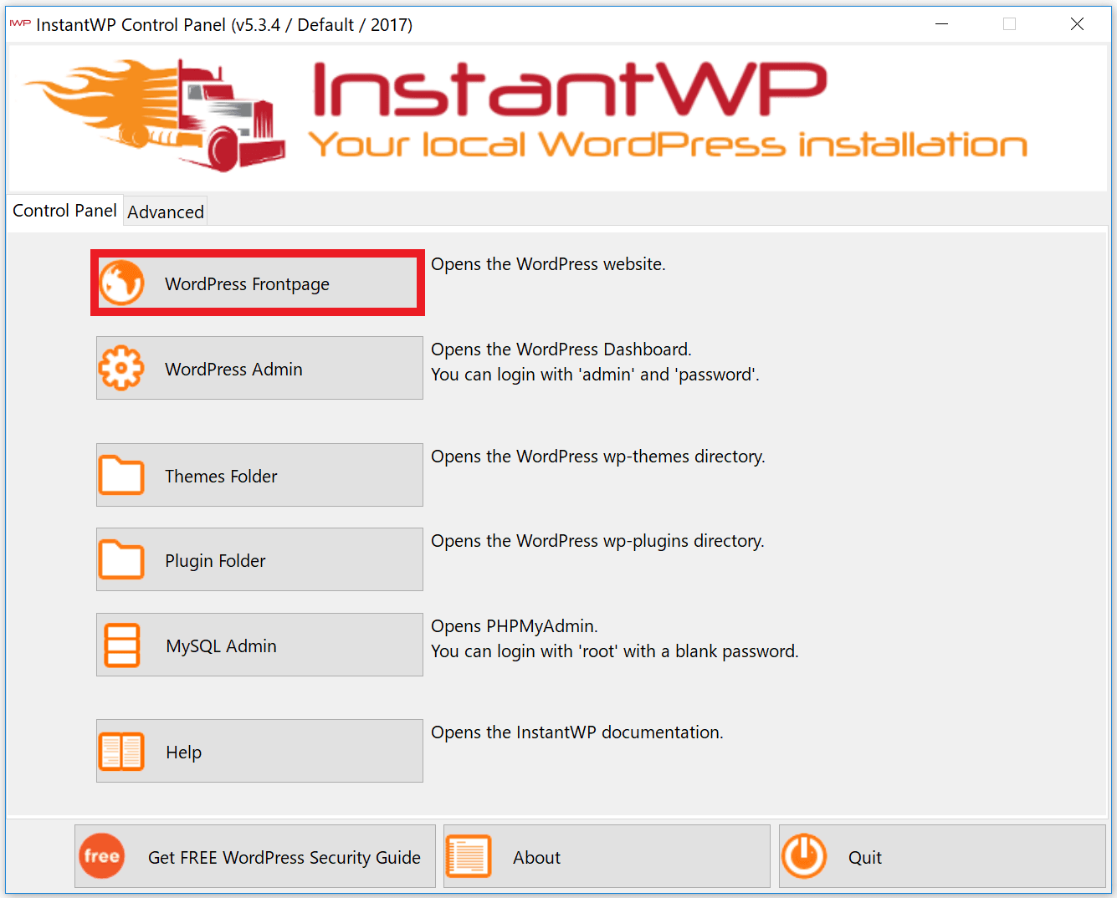The width and height of the screenshot is (1117, 898).
Task: Click the Plugin Folder folder icon
Action: [x=121, y=559]
